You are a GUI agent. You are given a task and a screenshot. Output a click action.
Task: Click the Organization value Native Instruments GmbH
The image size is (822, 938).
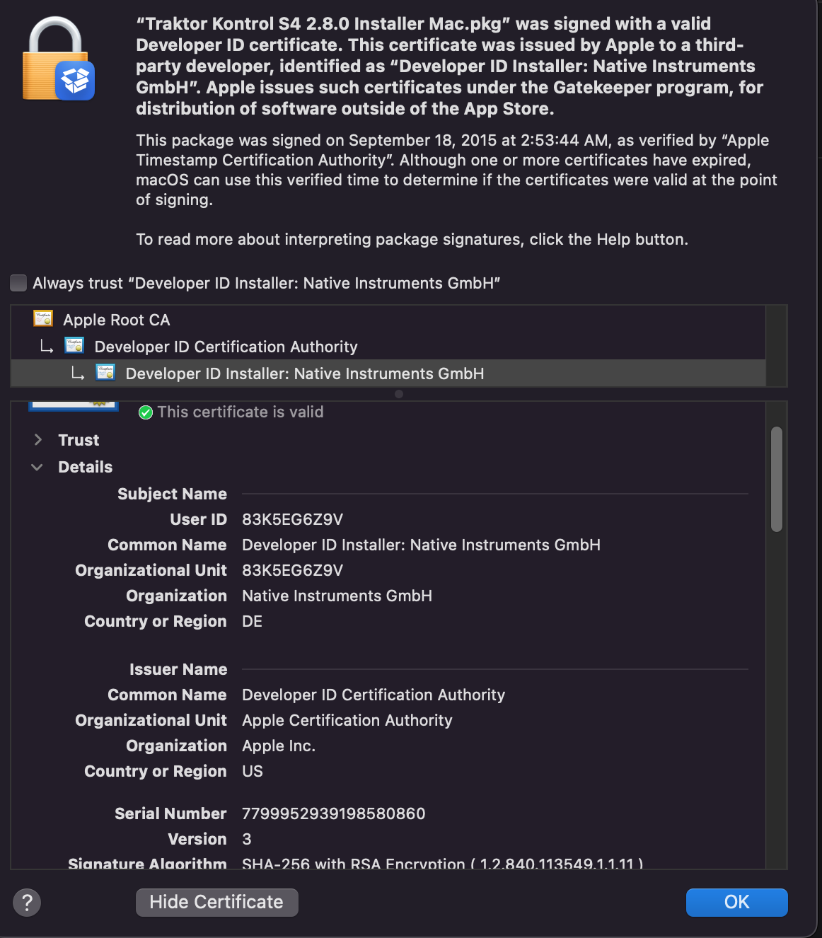(337, 596)
